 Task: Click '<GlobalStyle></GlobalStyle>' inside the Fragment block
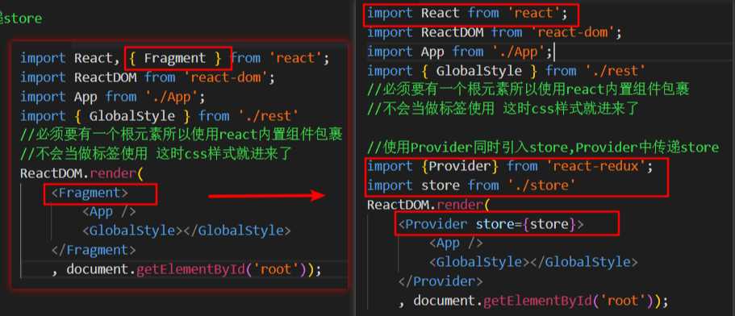(186, 231)
